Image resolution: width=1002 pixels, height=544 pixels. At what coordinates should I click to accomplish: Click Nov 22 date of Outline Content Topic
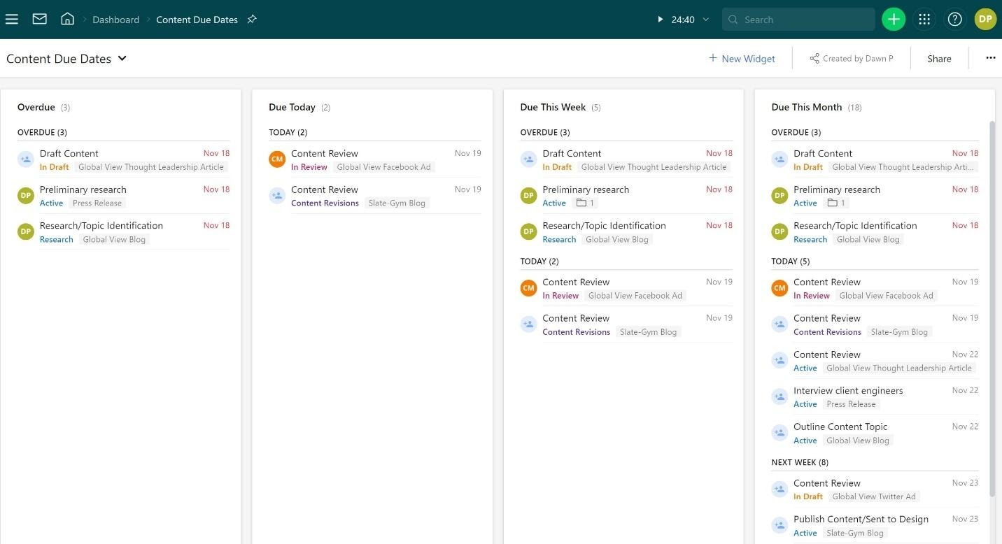pos(965,427)
